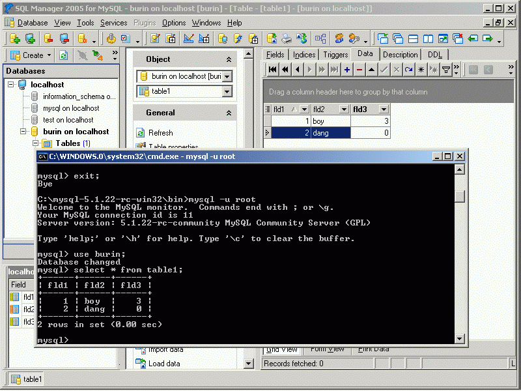Select 'mysql on localhost' in tree

(x=71, y=108)
